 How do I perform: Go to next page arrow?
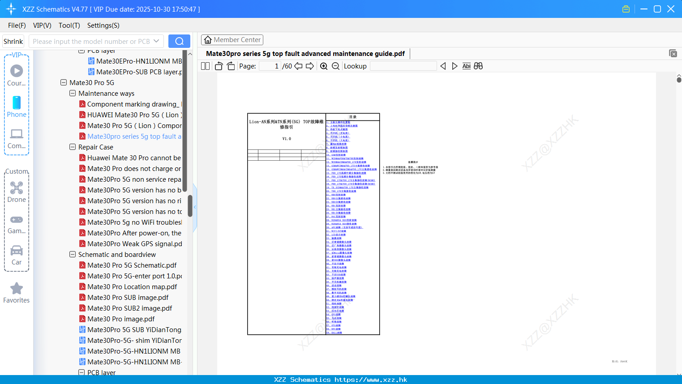coord(310,66)
